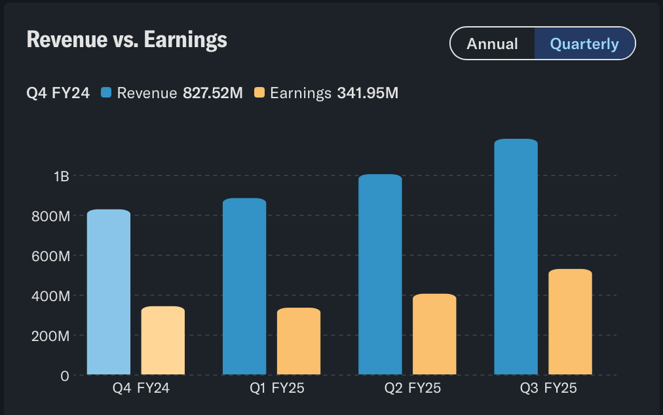Click the Q4 FY24 earnings bar
This screenshot has height=415, width=663.
163,340
